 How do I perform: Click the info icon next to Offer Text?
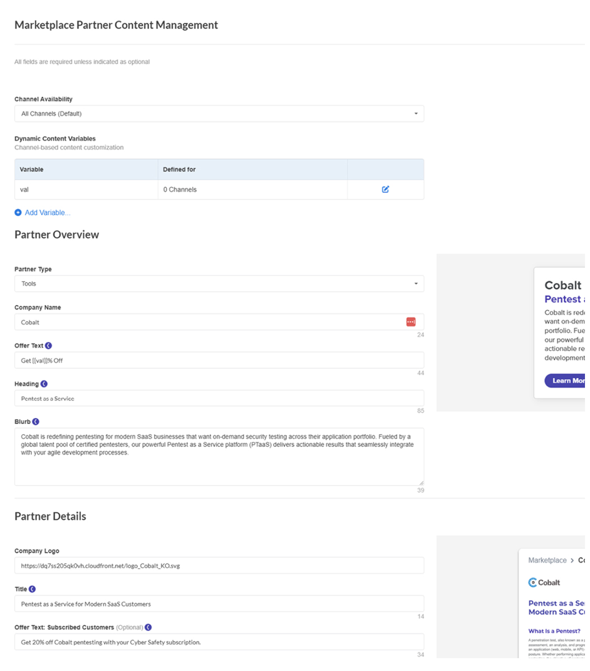(x=49, y=346)
